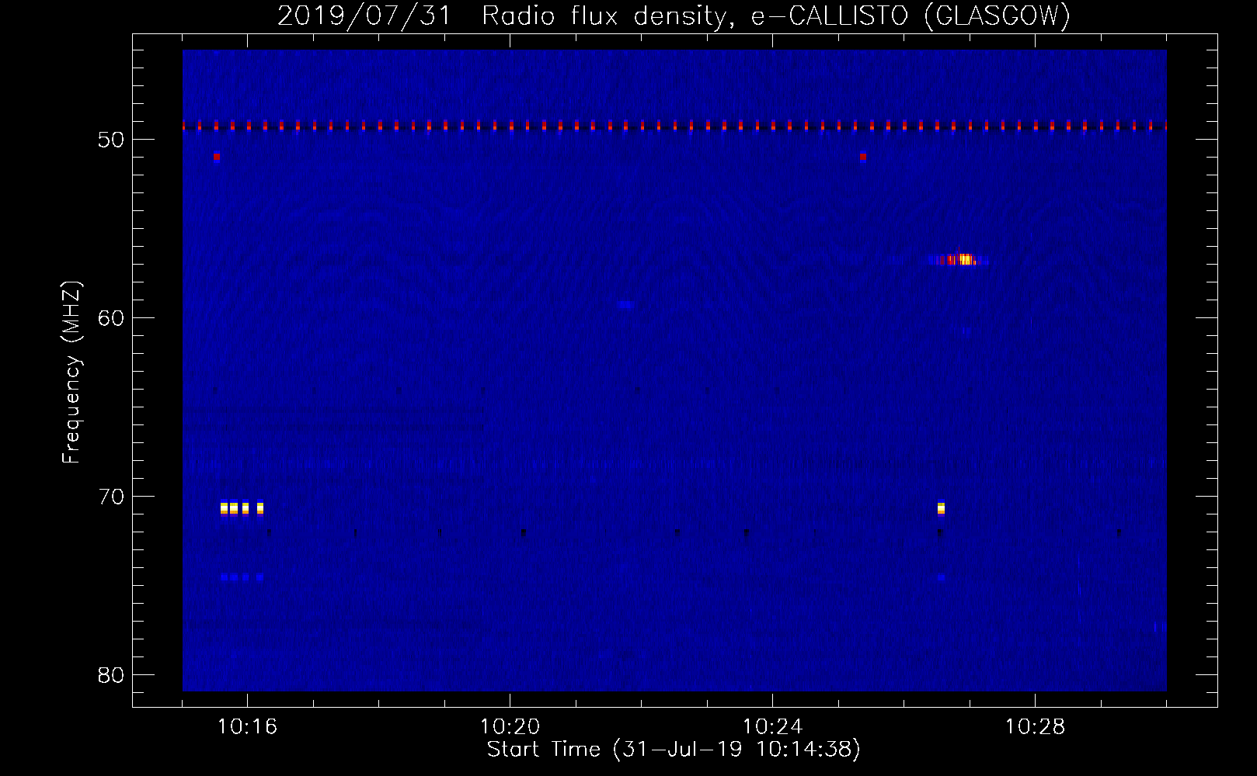Click the 60 frequency tick label
1257x776 pixels.
click(110, 318)
